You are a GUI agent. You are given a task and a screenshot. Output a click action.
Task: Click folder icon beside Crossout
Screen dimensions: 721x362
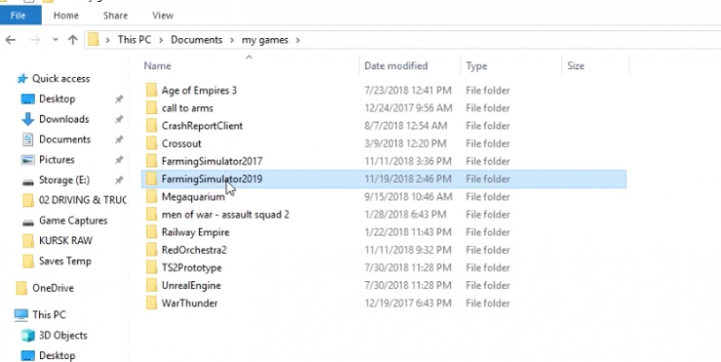pos(152,143)
